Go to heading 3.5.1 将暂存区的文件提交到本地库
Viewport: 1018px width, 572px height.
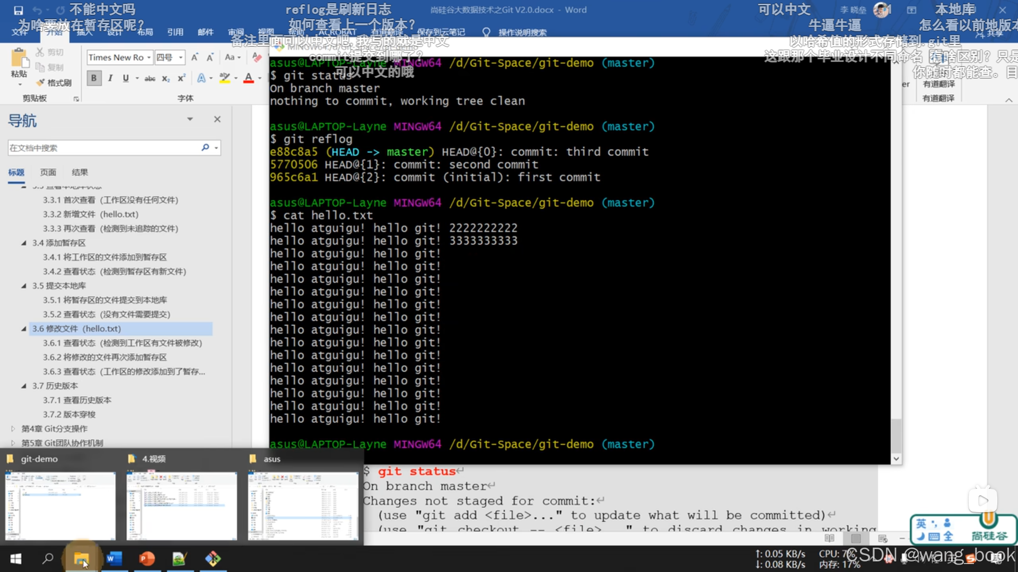(105, 300)
